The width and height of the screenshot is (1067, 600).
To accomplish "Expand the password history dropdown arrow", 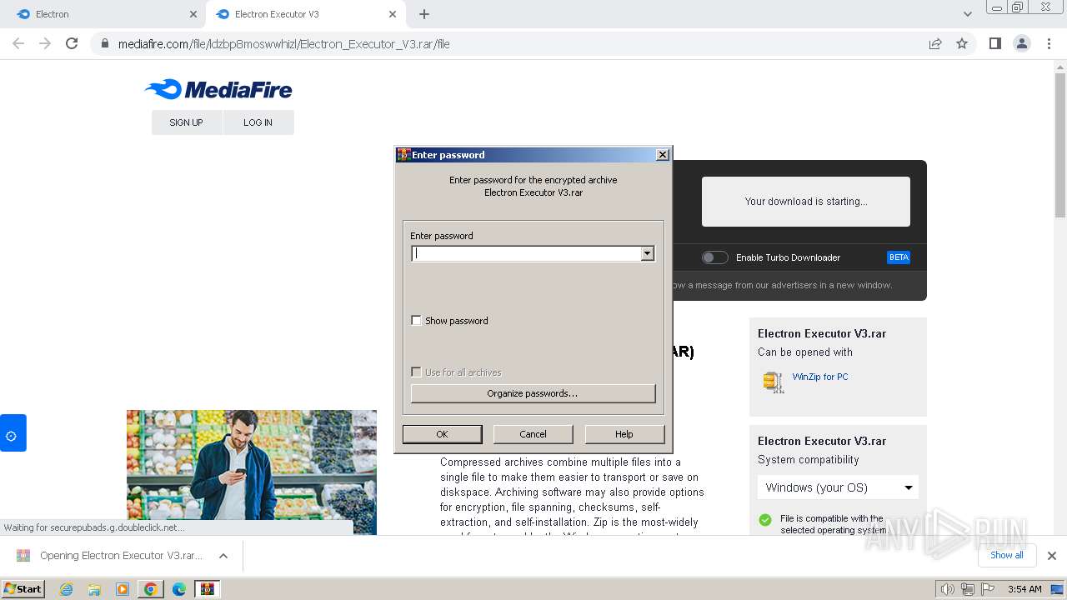I will [x=647, y=253].
